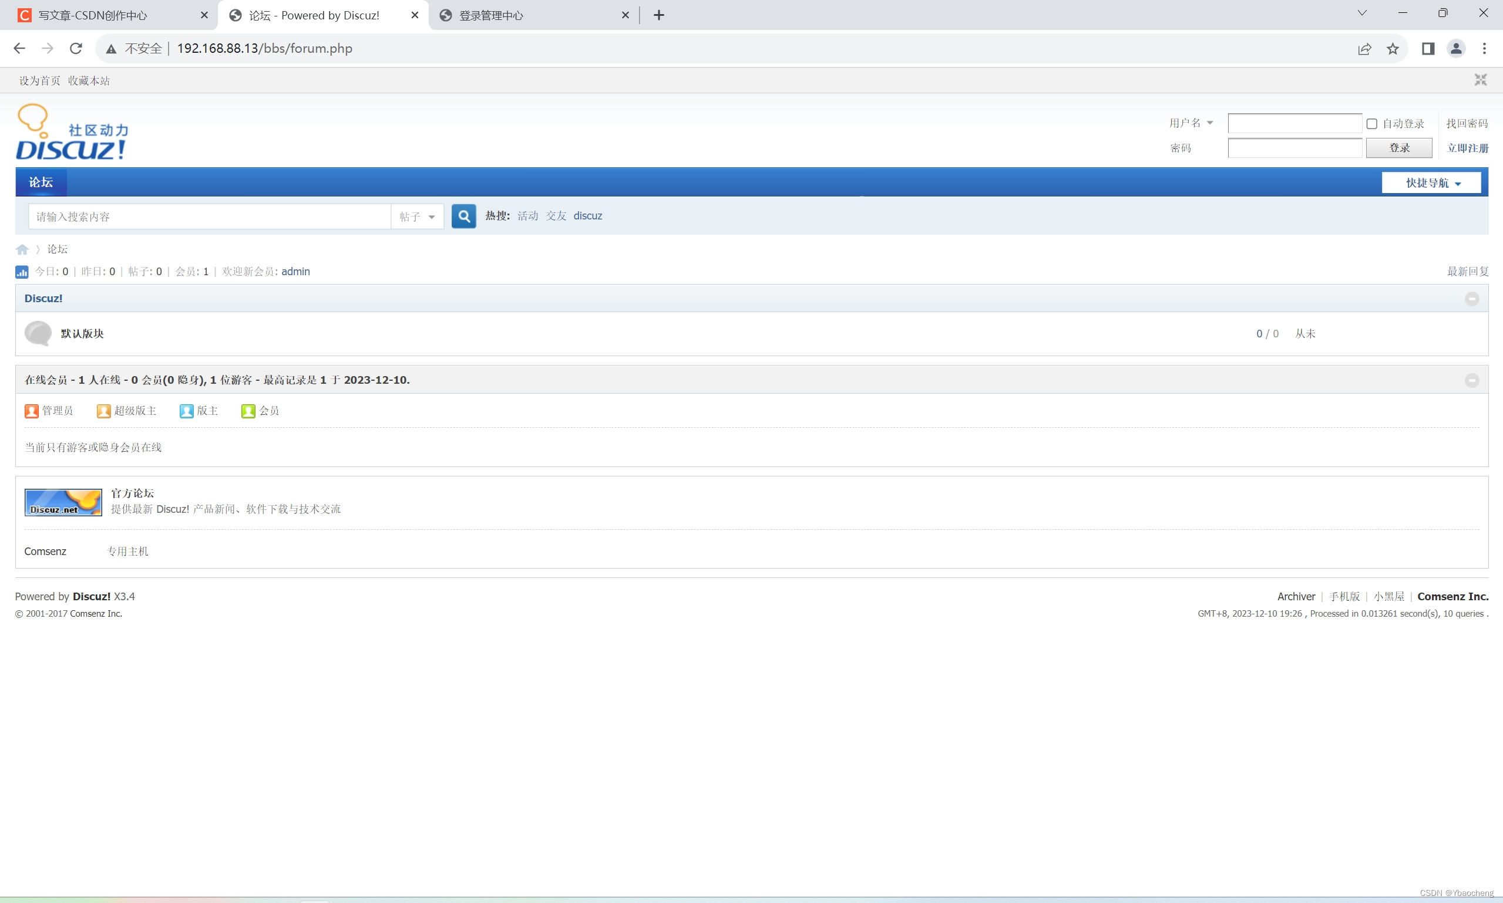This screenshot has width=1503, height=903.
Task: Open the 用户名 login type dropdown
Action: 1191,123
